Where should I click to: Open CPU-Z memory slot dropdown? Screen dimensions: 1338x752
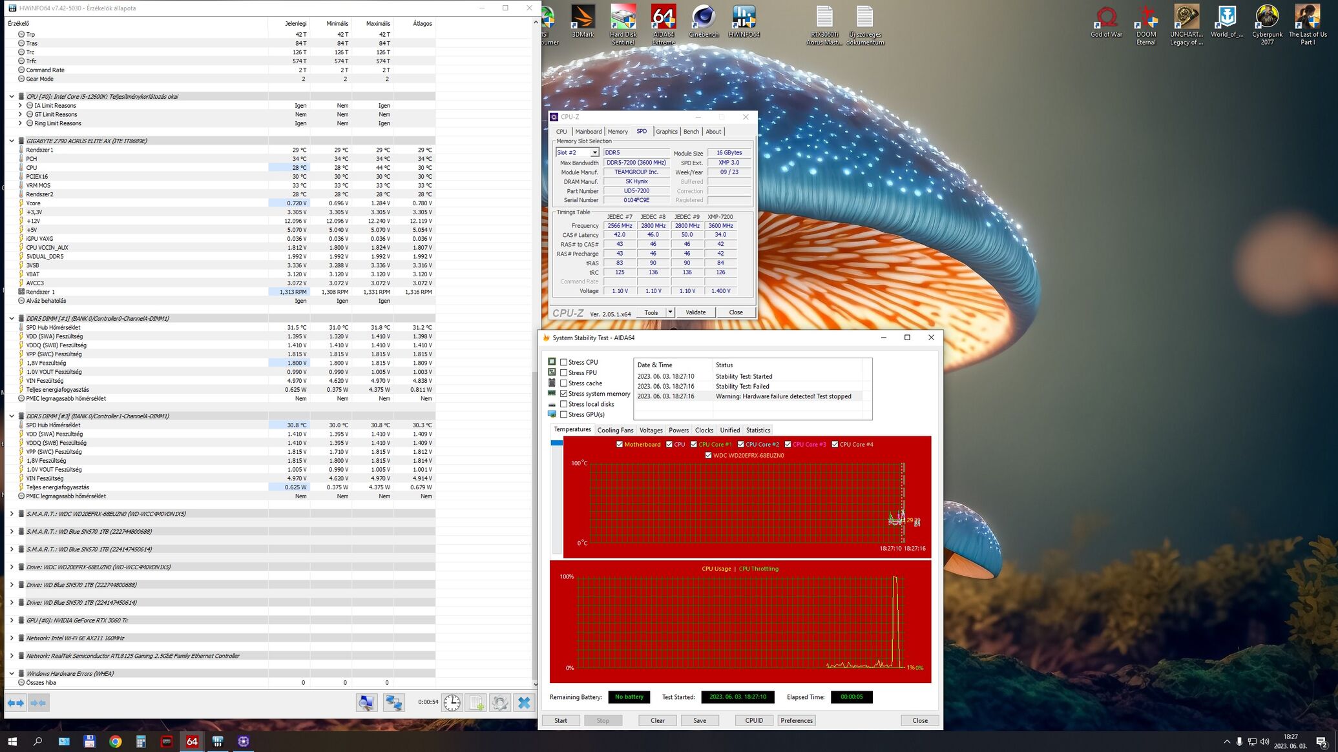594,152
